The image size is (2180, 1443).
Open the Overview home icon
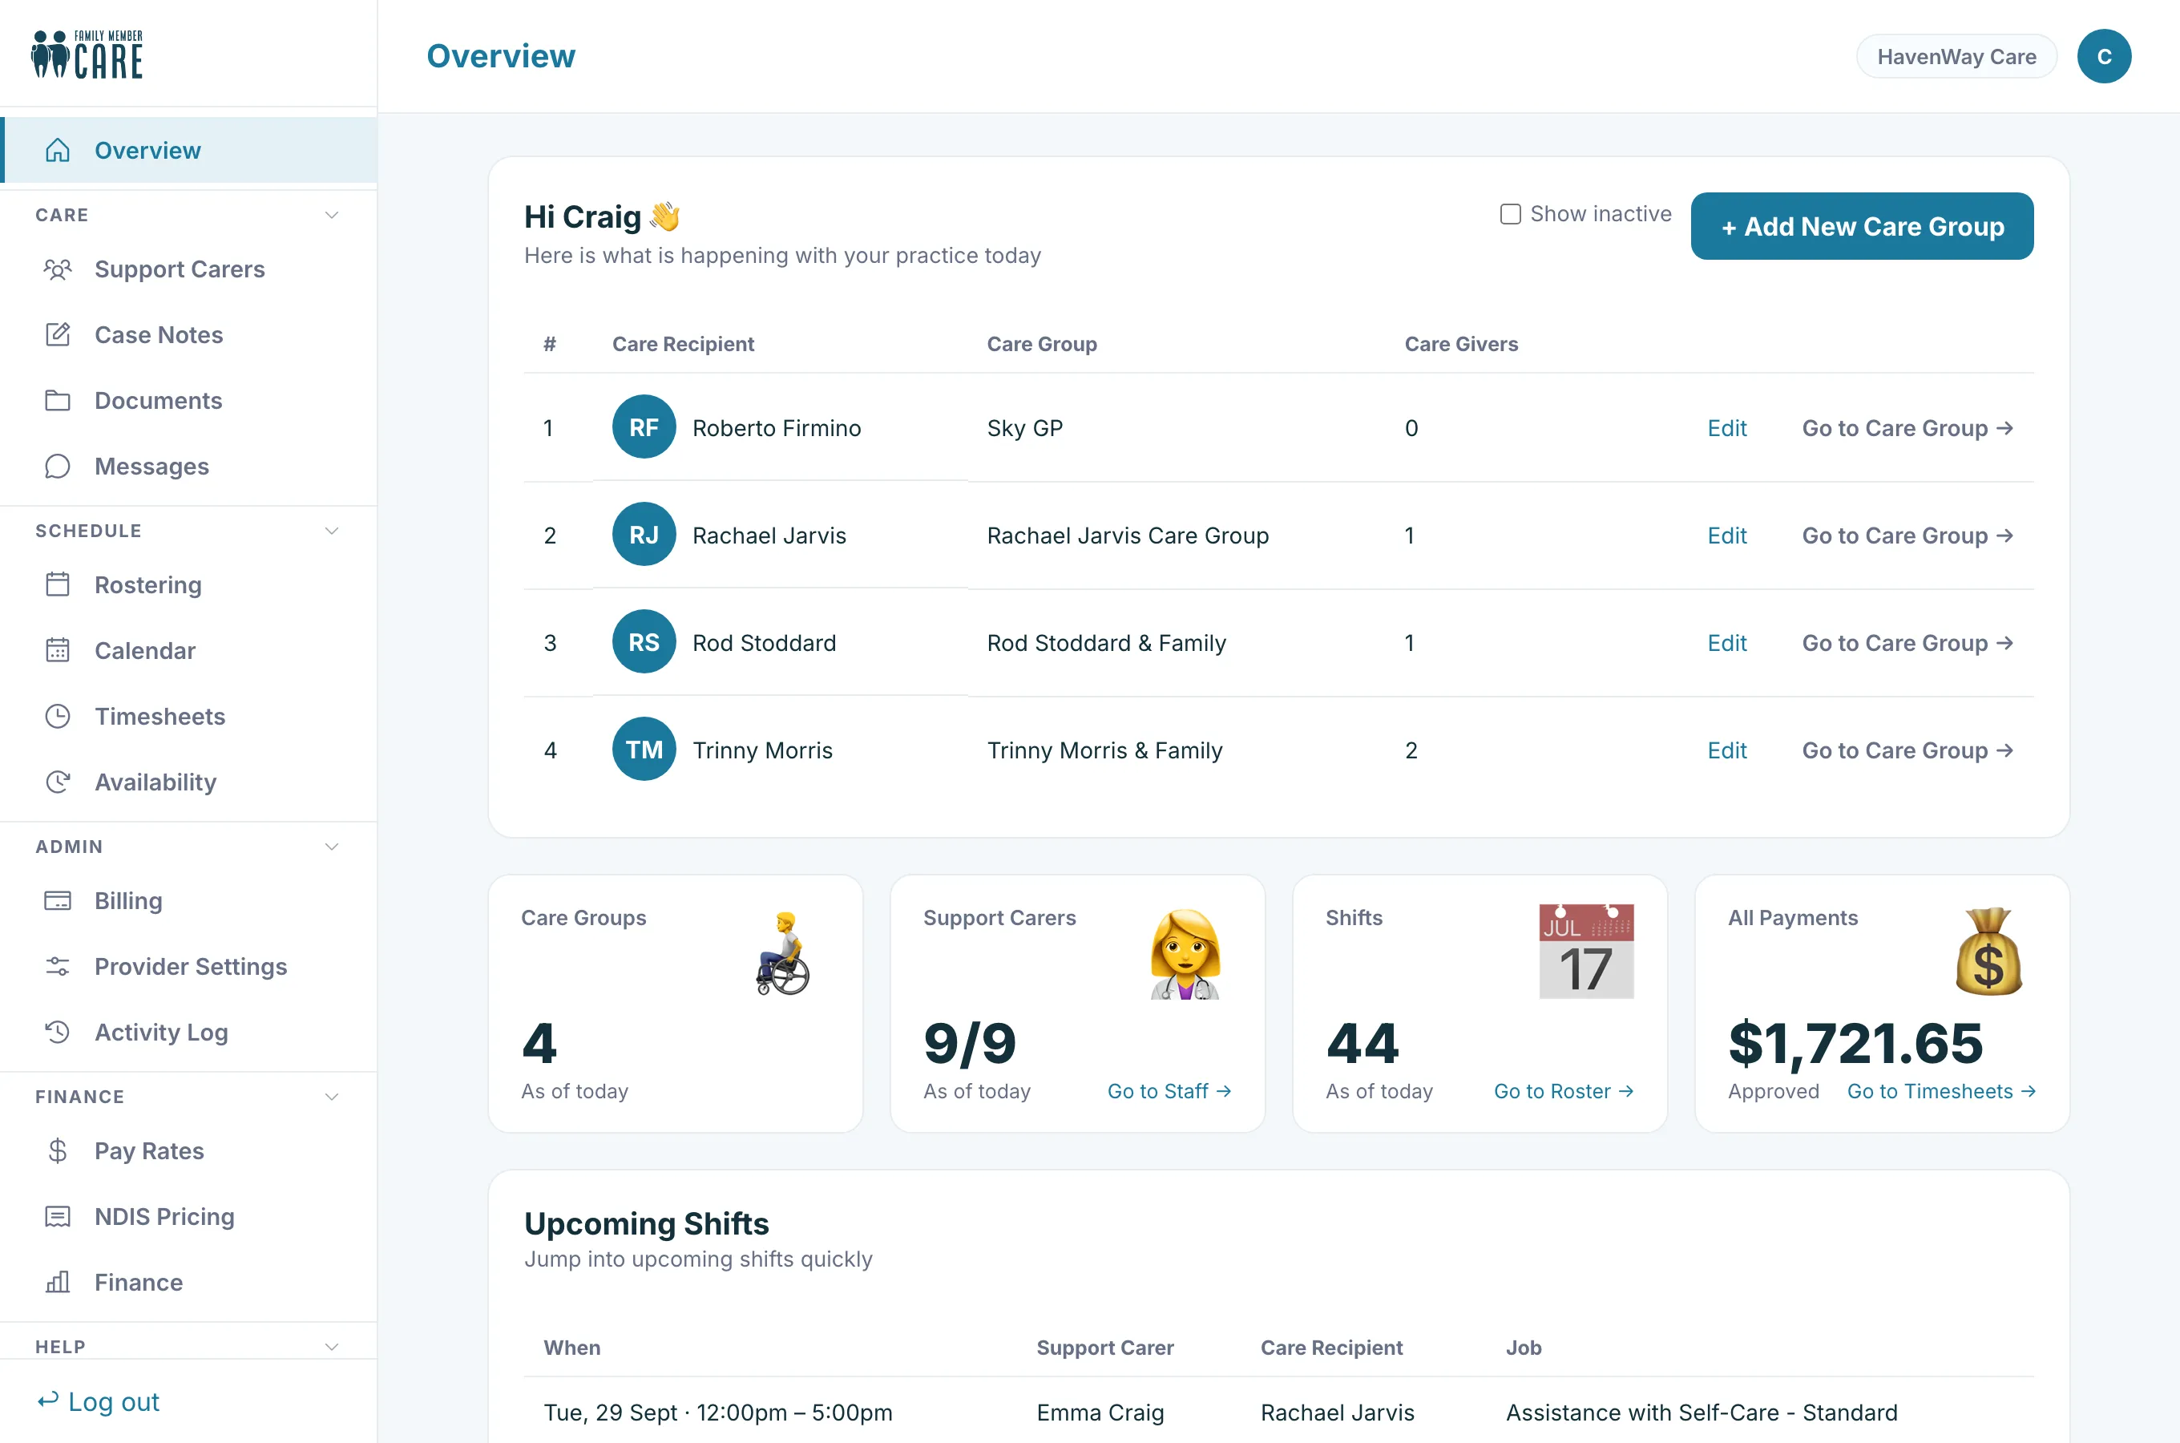tap(58, 150)
